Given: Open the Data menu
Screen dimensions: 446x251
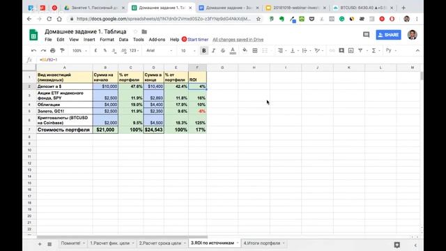Looking at the screenshot, I should (x=123, y=40).
